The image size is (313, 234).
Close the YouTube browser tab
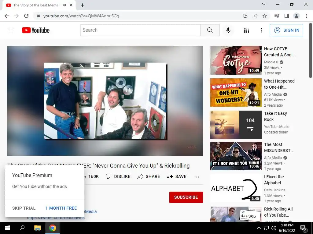click(71, 5)
